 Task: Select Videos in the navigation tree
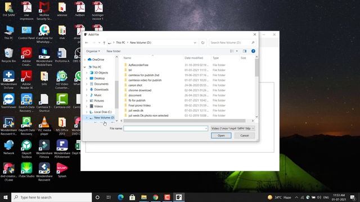point(98,106)
